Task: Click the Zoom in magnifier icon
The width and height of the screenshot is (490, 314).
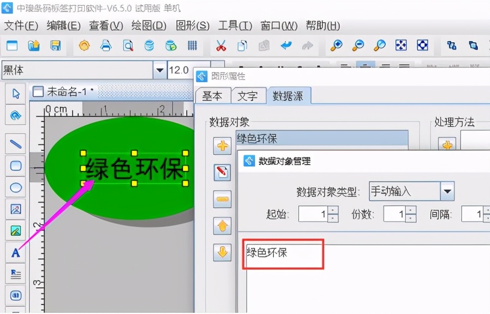Action: coord(336,45)
